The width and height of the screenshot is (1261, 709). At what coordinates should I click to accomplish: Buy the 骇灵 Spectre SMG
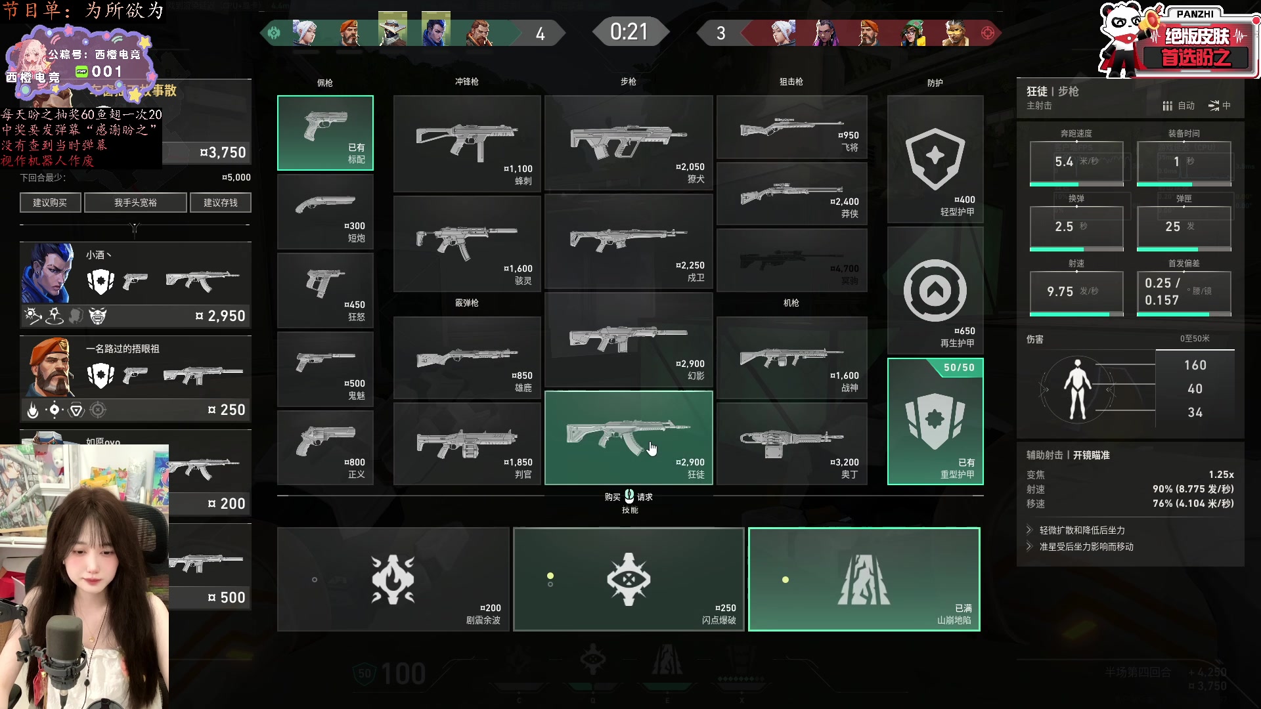point(467,244)
